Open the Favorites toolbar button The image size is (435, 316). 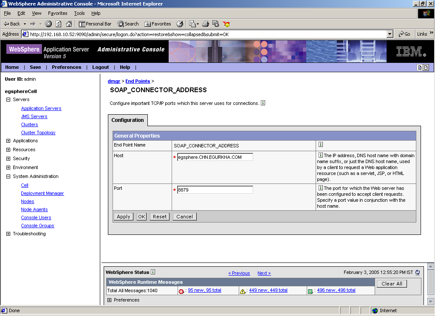pyautogui.click(x=158, y=24)
